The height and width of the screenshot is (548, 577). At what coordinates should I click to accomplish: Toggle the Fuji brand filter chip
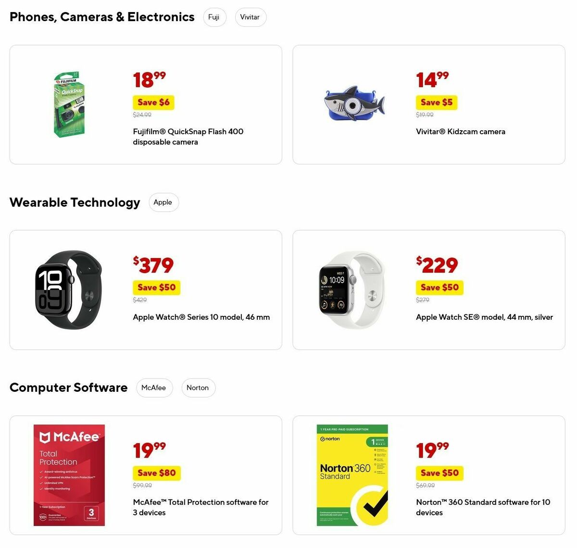point(214,17)
